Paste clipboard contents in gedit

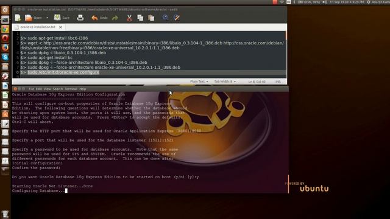coord(151,18)
